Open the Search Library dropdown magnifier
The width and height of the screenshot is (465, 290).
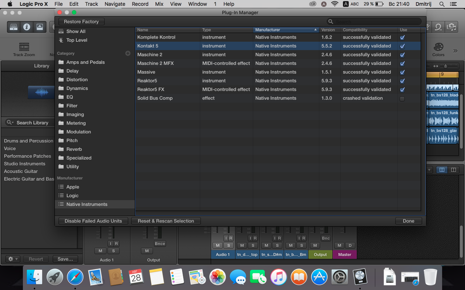coord(10,123)
